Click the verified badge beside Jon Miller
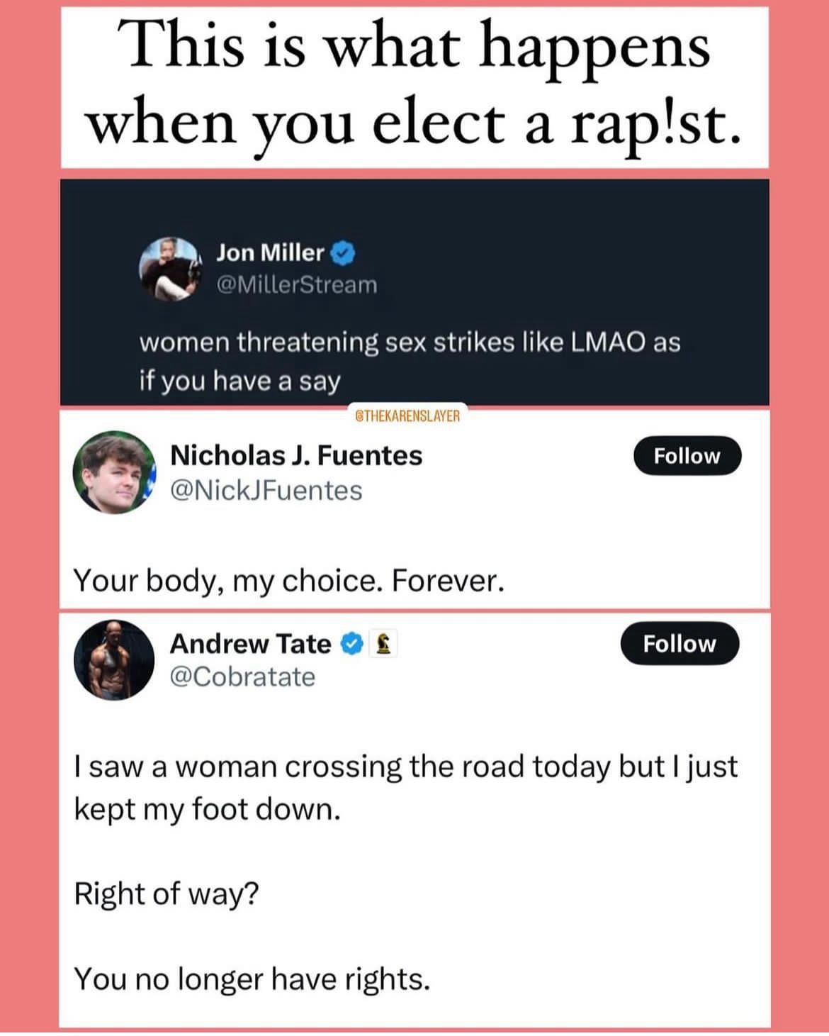829x1036 pixels. pos(343,252)
